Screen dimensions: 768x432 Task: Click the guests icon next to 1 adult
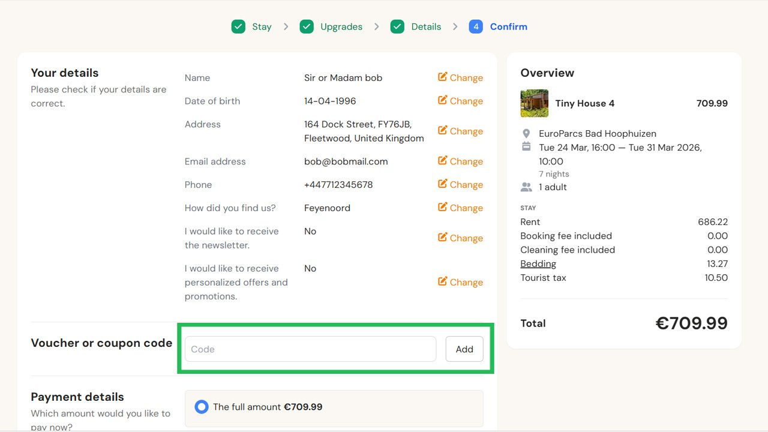526,187
